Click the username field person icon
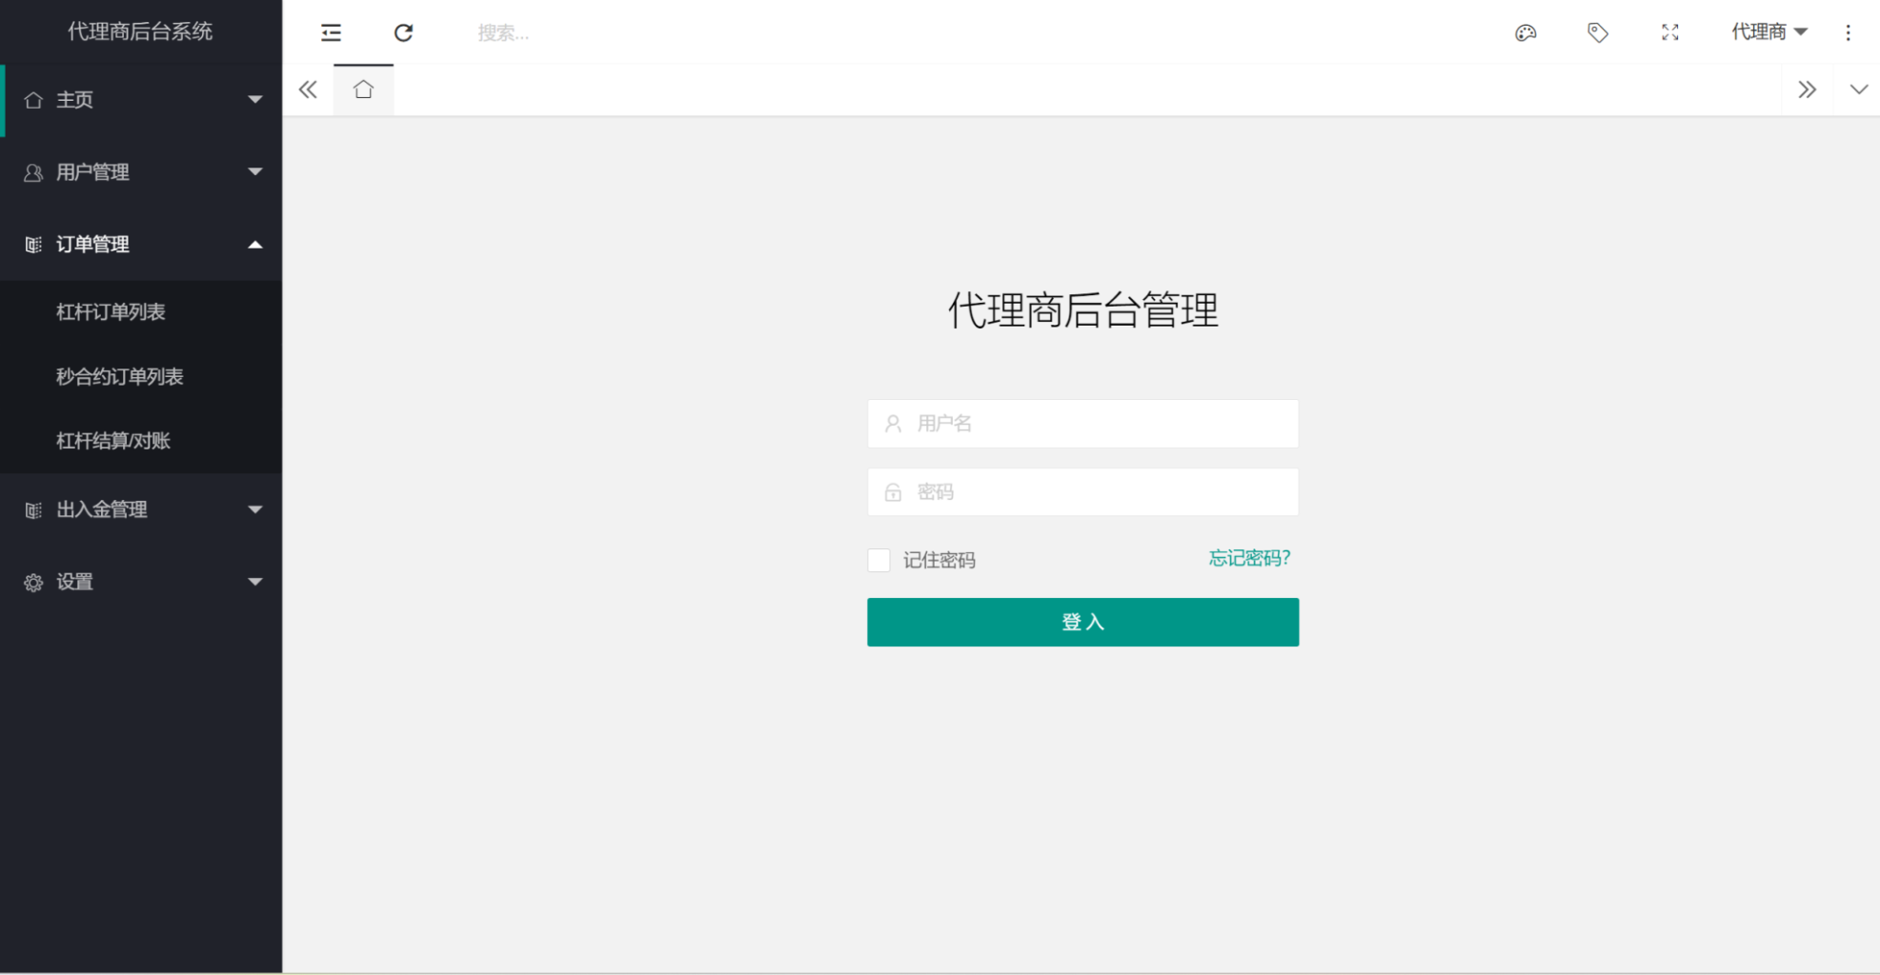The height and width of the screenshot is (975, 1880). point(893,424)
